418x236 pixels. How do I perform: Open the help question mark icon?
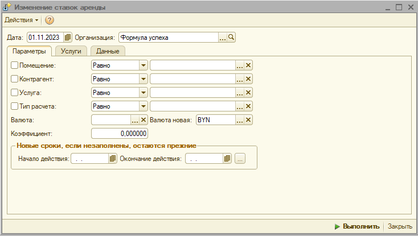(x=49, y=20)
